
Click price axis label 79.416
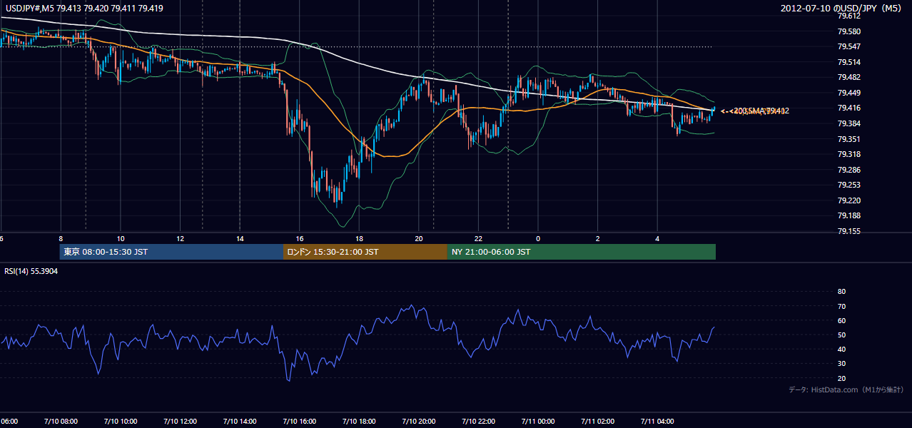coord(849,108)
